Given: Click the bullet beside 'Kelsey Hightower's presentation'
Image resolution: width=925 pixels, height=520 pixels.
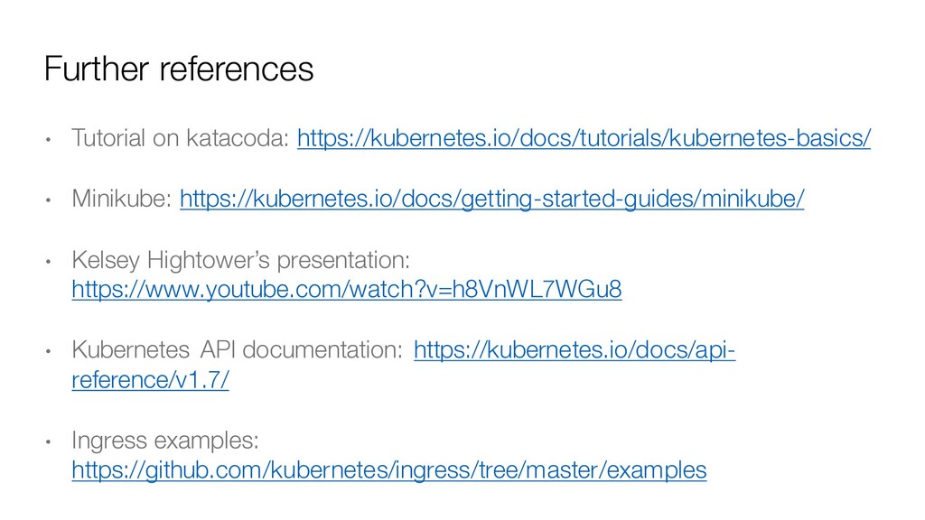Looking at the screenshot, I should [x=49, y=261].
